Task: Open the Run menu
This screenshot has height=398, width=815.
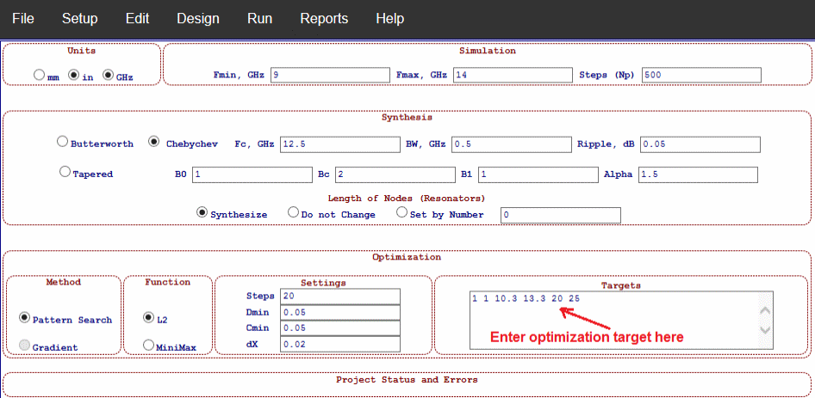Action: pos(259,18)
